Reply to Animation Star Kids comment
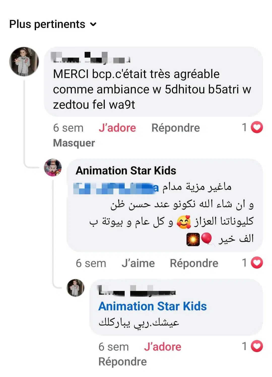The width and height of the screenshot is (272, 377). tap(194, 263)
